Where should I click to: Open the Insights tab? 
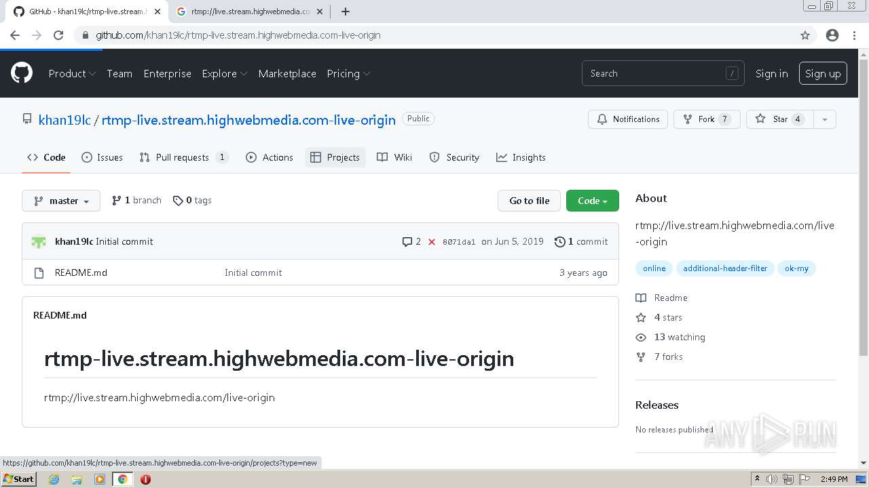521,157
